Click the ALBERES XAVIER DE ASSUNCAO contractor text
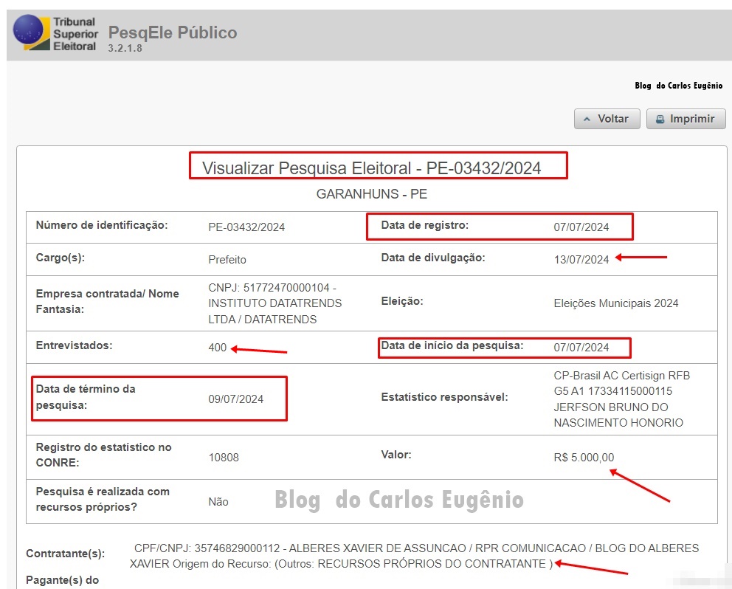 377,548
